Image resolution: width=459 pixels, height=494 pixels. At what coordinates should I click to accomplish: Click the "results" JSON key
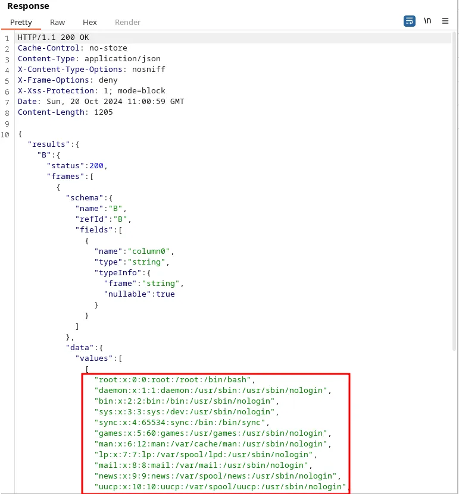(54, 144)
